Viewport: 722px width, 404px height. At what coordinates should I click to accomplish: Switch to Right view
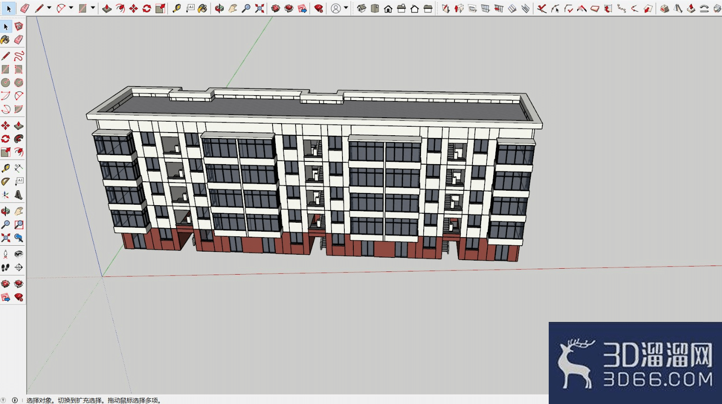(x=401, y=8)
